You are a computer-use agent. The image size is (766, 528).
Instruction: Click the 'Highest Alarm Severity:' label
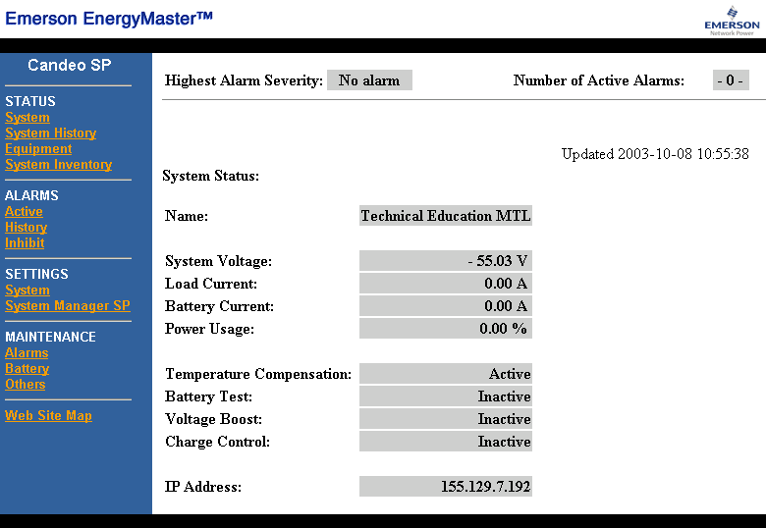[x=244, y=80]
